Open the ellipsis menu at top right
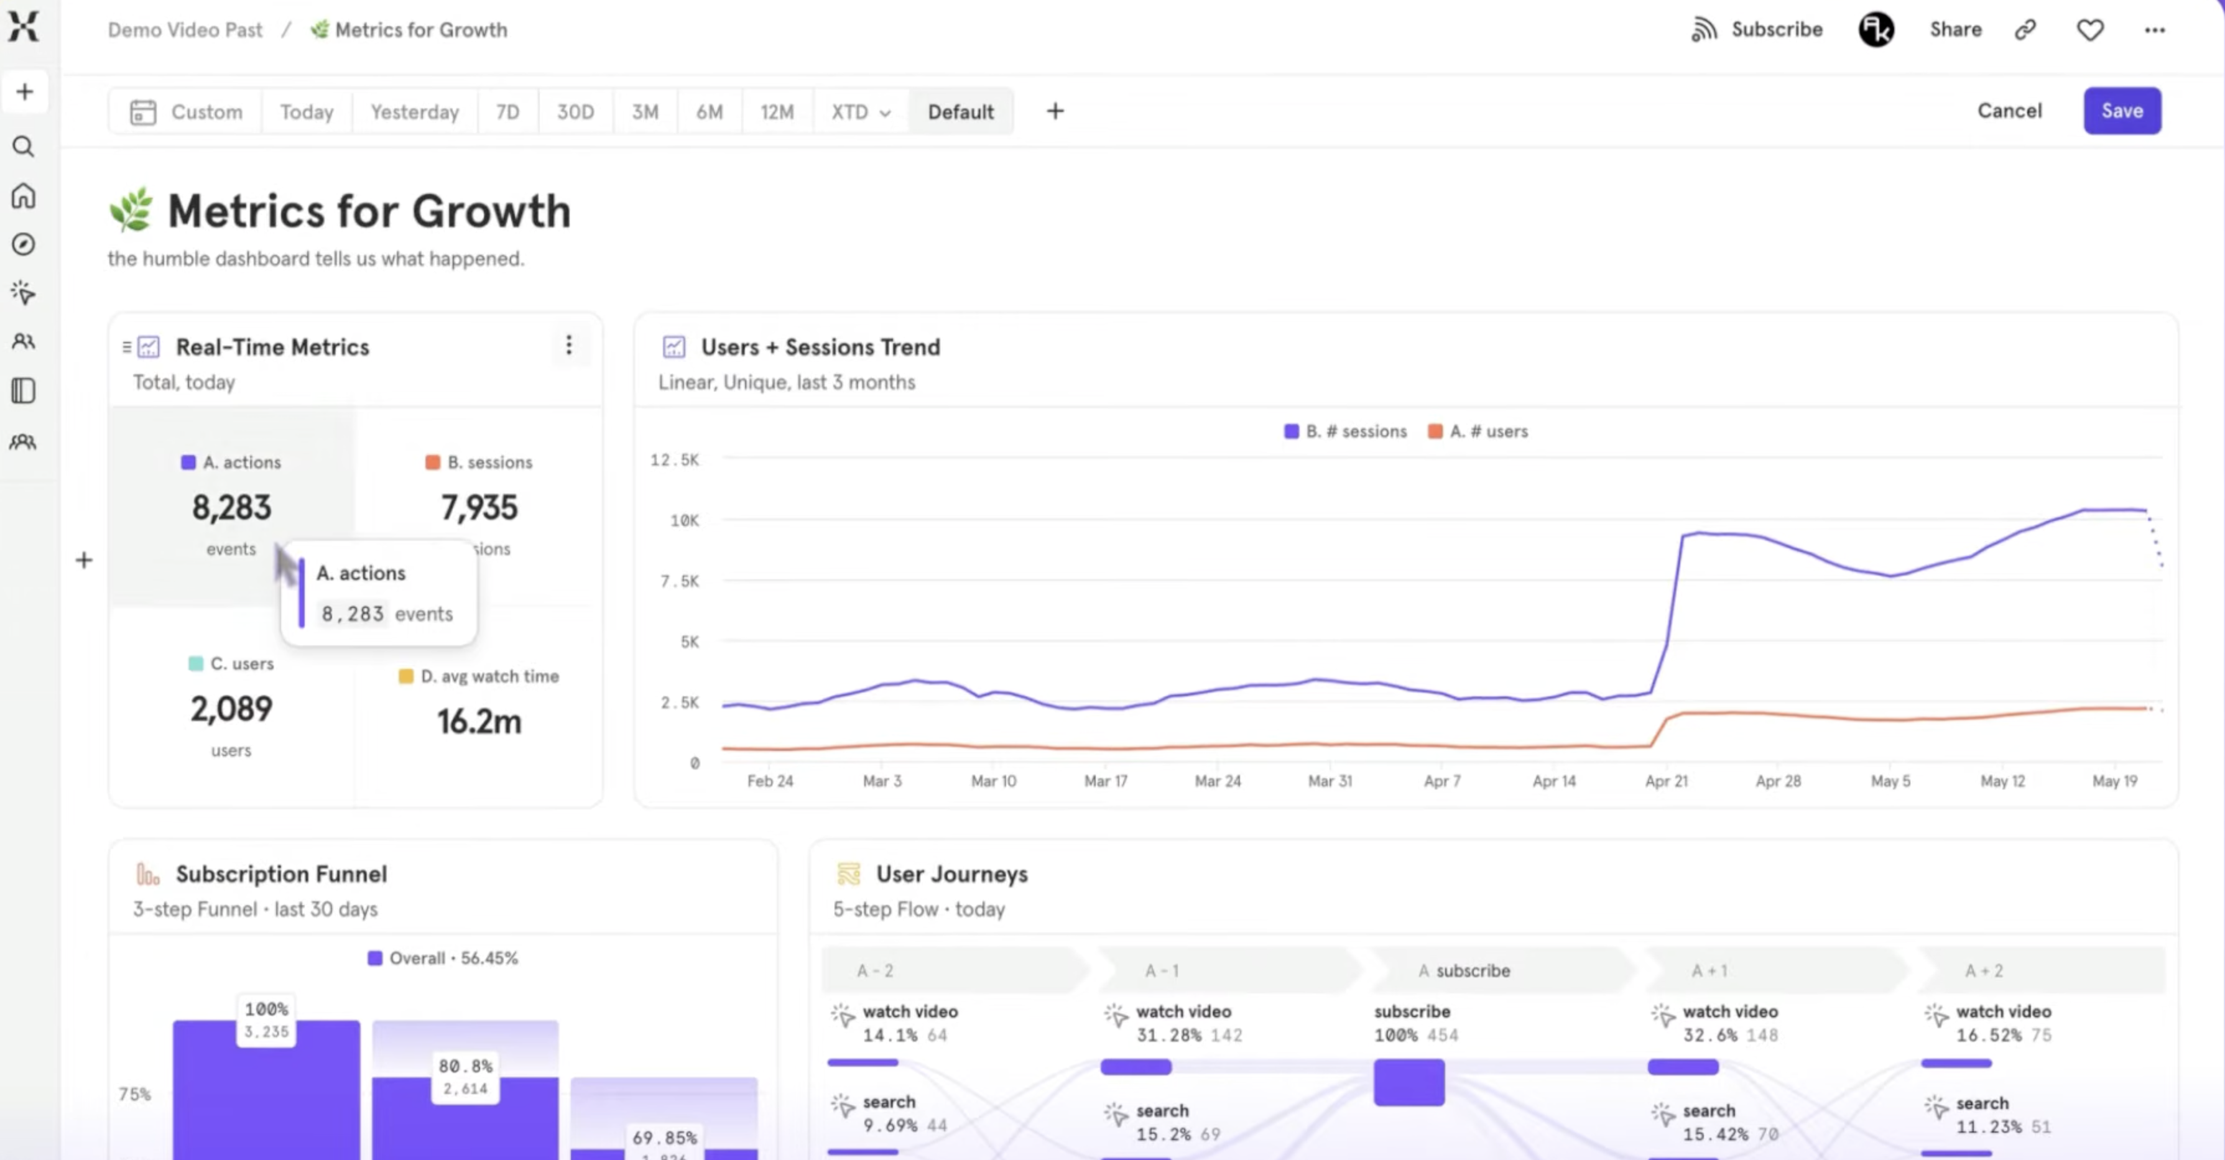 point(2155,29)
